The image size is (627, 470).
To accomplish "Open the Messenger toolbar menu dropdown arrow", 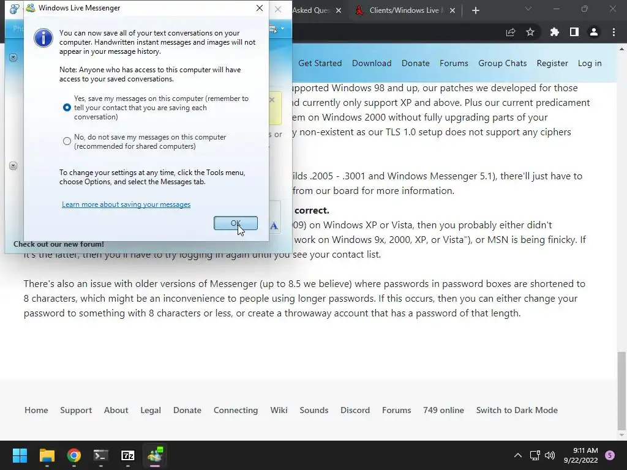I will click(282, 29).
